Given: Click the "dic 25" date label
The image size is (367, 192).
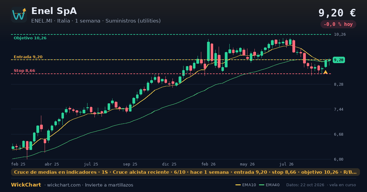Looking at the screenshot, I should [169, 164].
